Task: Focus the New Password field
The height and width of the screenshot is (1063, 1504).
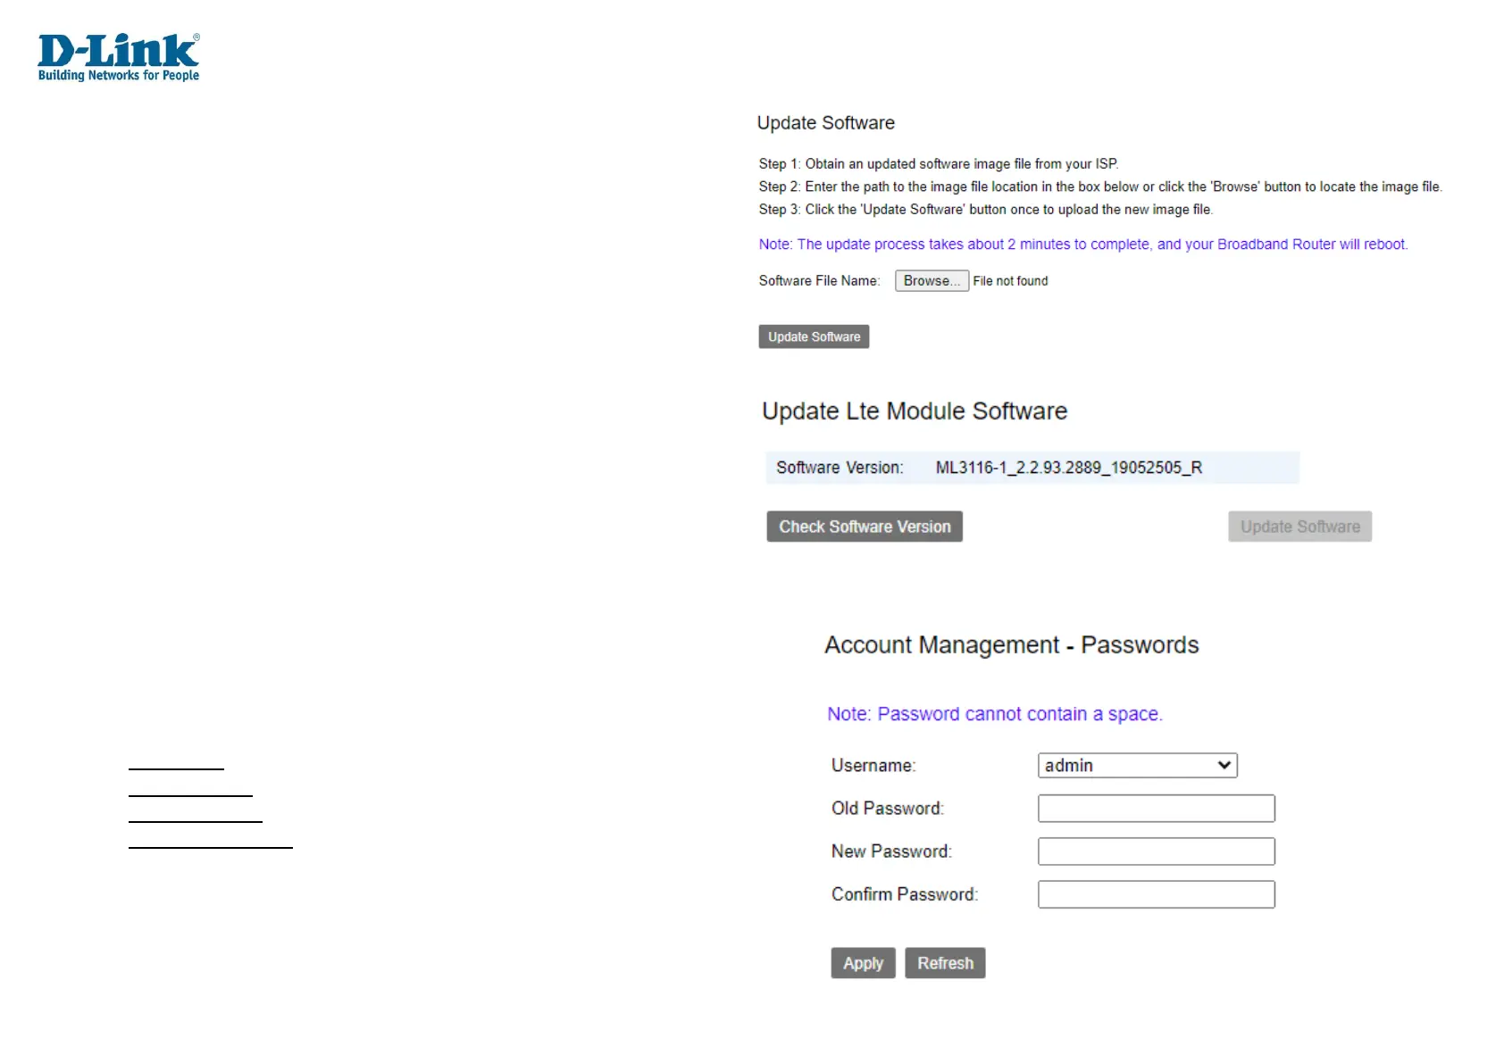Action: [1156, 851]
